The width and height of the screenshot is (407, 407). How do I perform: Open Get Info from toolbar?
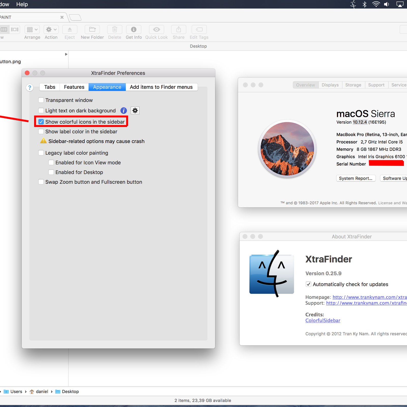pos(134,30)
